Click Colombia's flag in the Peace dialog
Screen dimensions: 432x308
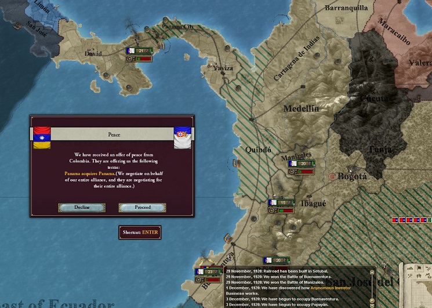(x=41, y=137)
